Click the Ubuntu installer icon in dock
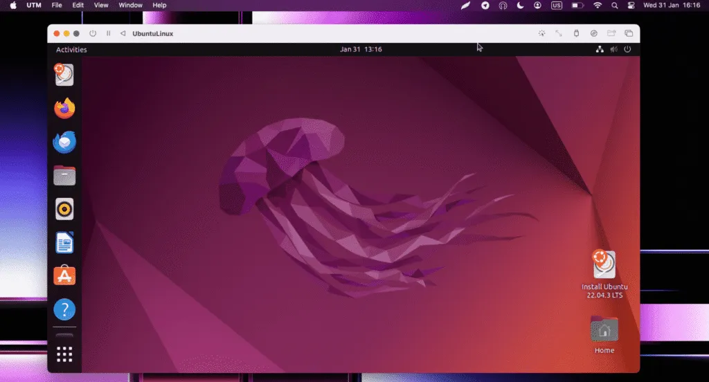The height and width of the screenshot is (382, 709). click(x=64, y=75)
